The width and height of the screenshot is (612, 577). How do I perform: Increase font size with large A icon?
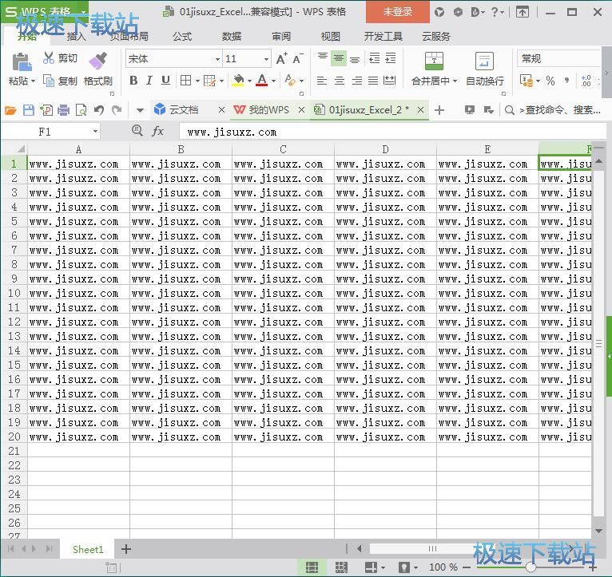pyautogui.click(x=281, y=59)
